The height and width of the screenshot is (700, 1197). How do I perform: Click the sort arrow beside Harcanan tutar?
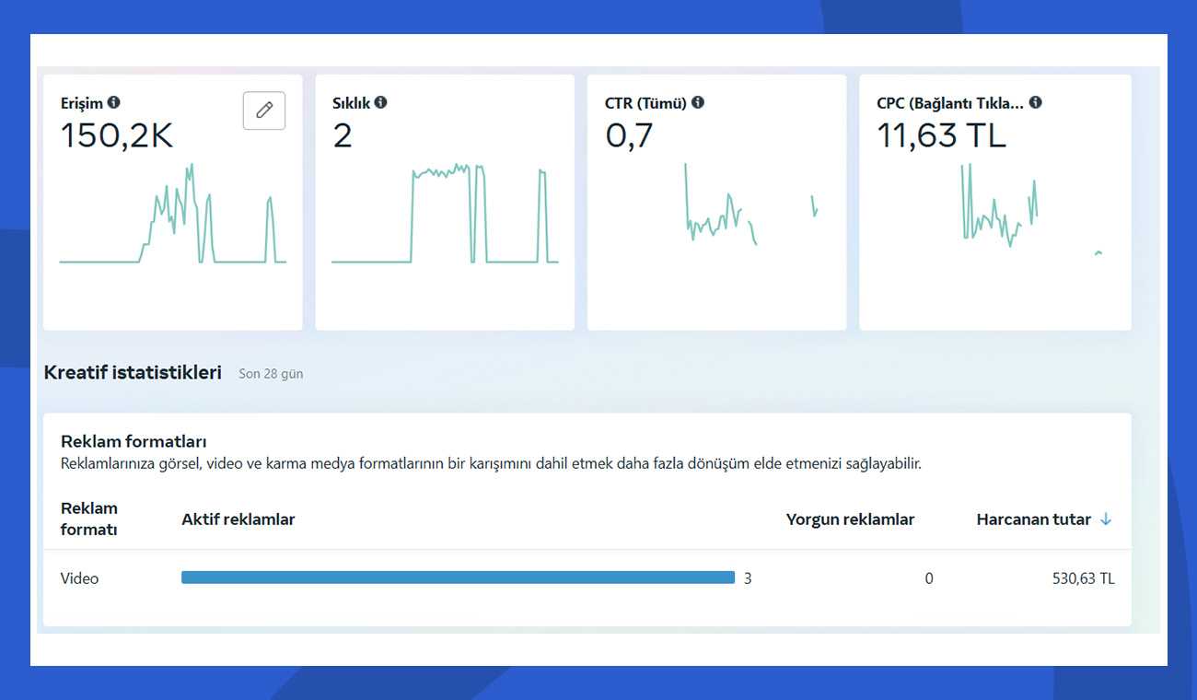(1106, 519)
